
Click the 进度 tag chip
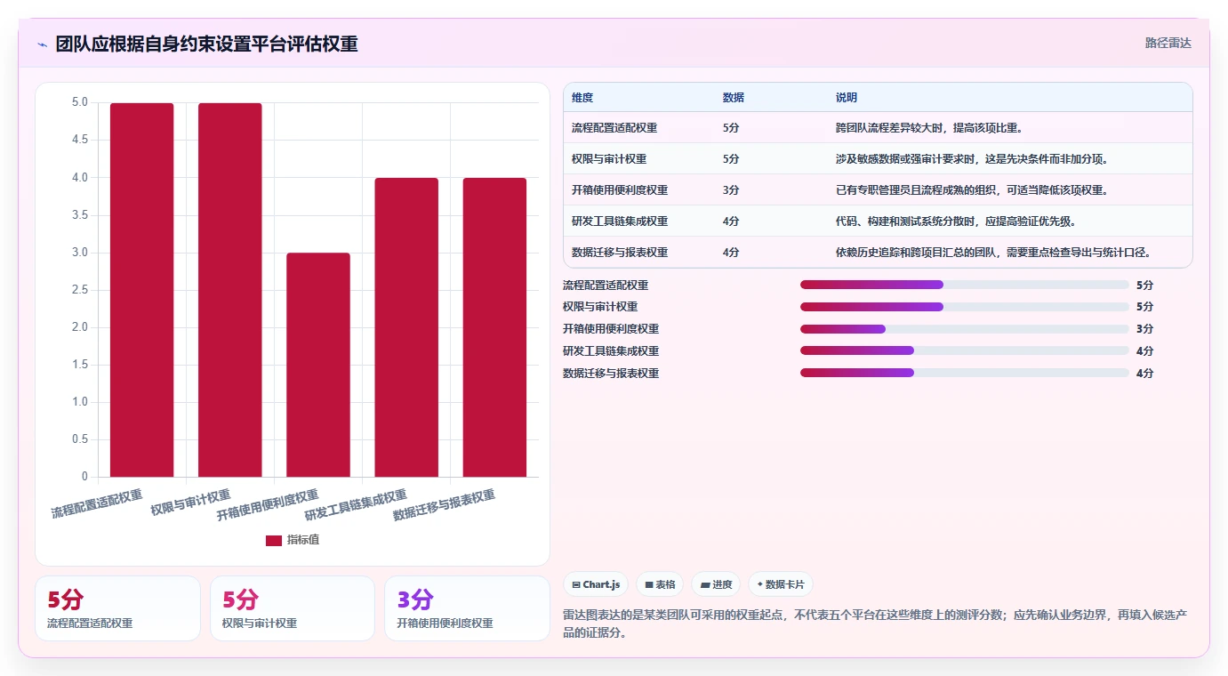tap(716, 584)
